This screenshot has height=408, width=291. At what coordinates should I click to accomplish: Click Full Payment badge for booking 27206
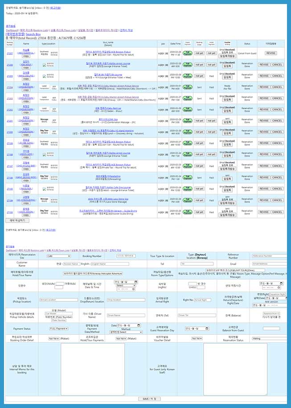[x=188, y=65]
